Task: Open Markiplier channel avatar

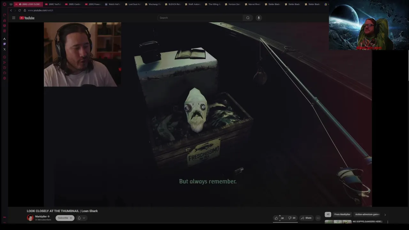Action: pos(30,218)
